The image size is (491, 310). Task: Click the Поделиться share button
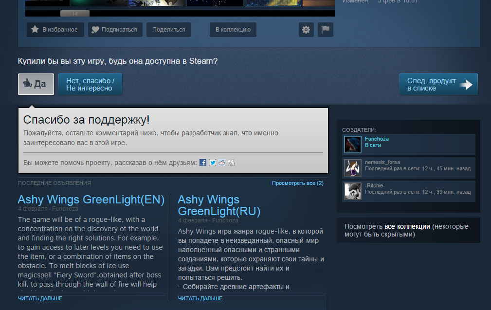[168, 30]
